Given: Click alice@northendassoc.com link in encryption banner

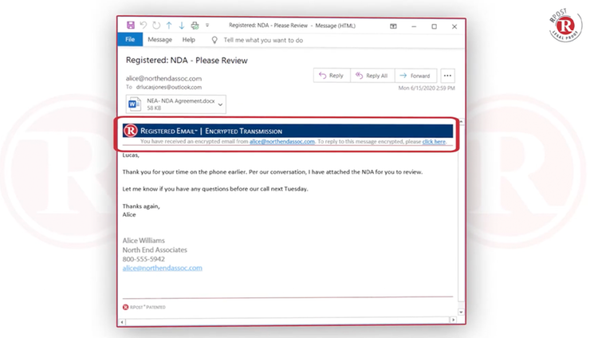Looking at the screenshot, I should tap(282, 142).
